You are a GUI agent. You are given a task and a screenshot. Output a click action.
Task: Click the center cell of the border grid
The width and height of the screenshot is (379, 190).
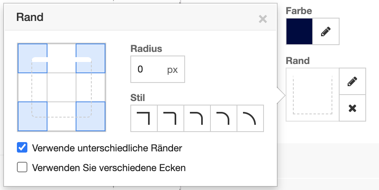coord(62,87)
